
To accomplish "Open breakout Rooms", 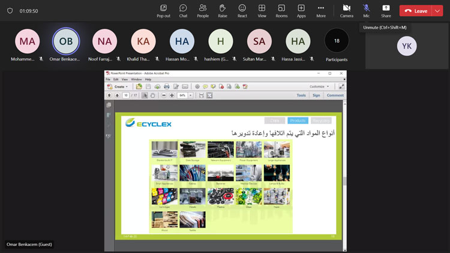I will tap(281, 10).
